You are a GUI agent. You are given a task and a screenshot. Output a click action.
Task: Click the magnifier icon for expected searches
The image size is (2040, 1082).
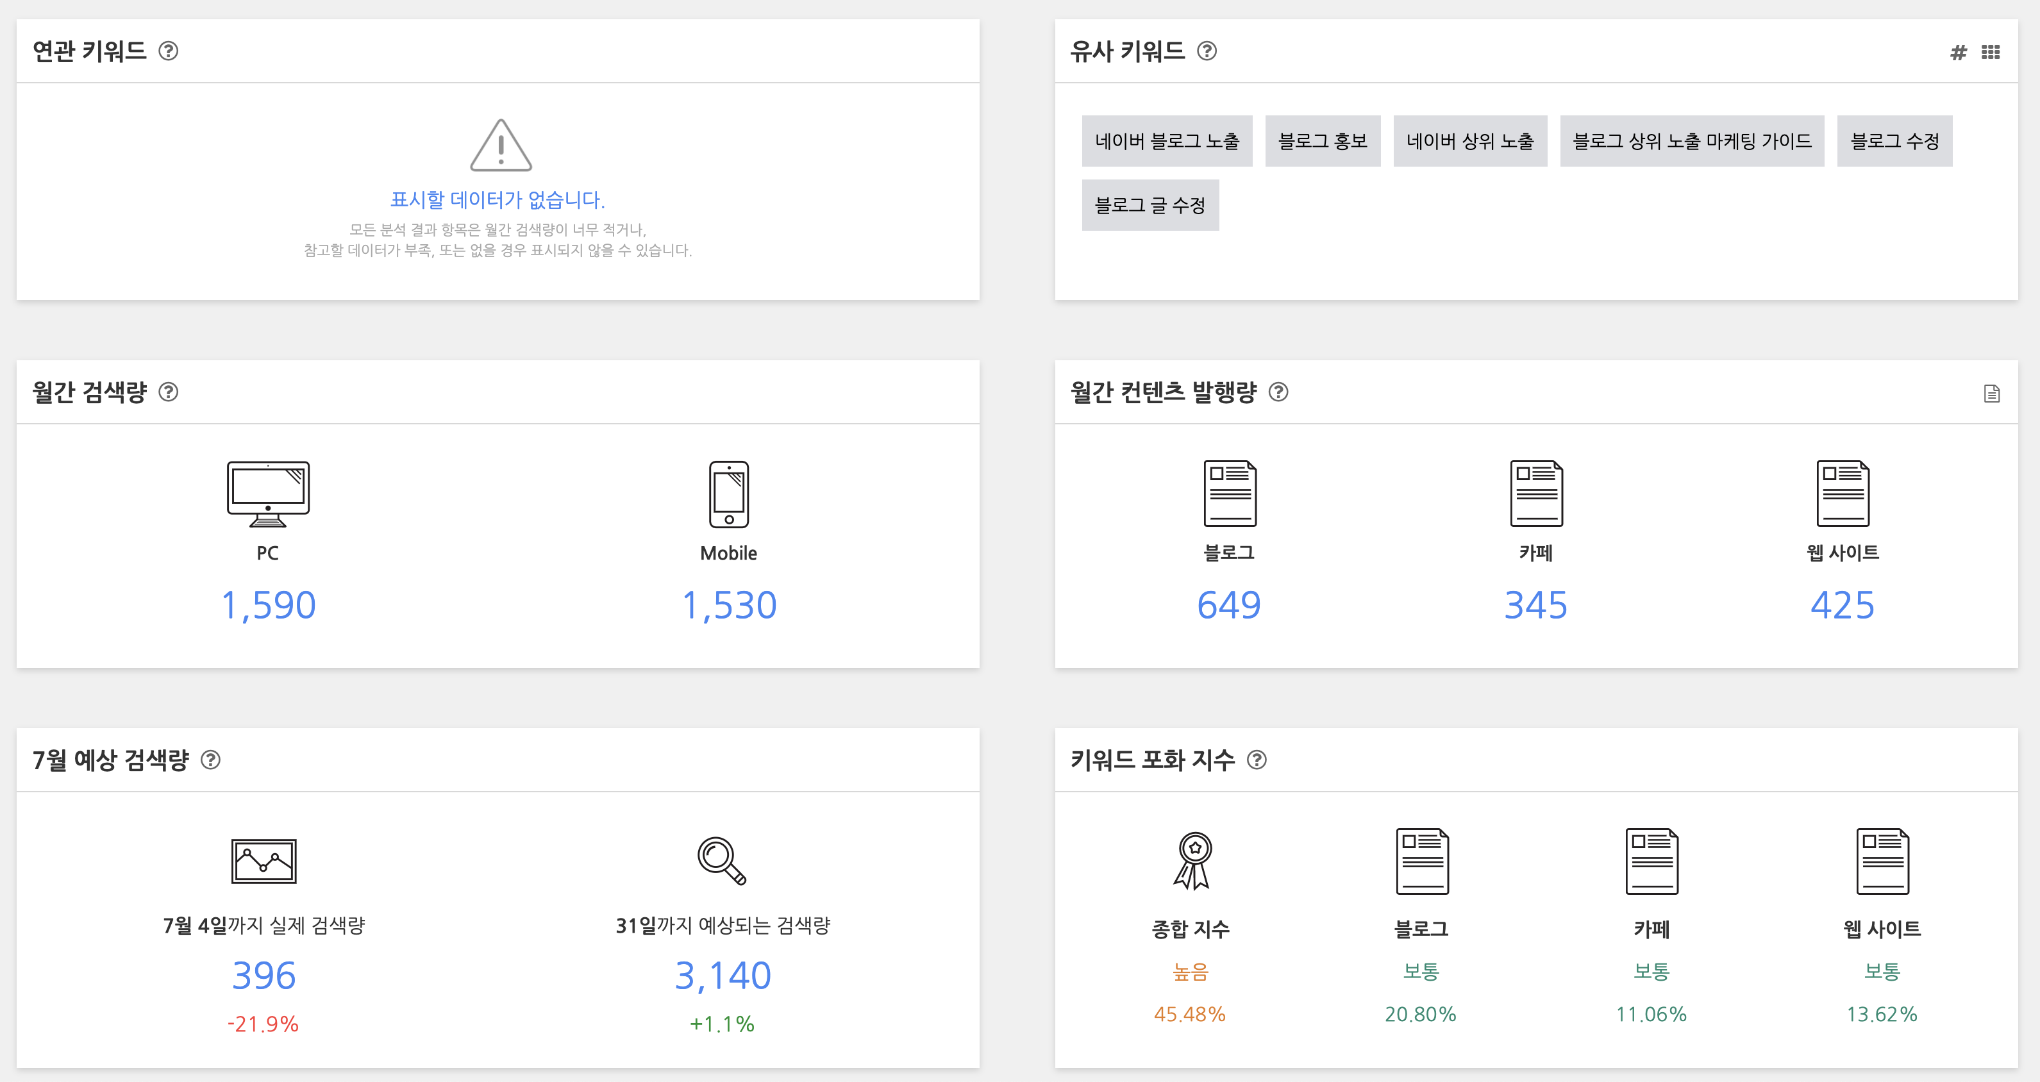pos(721,861)
